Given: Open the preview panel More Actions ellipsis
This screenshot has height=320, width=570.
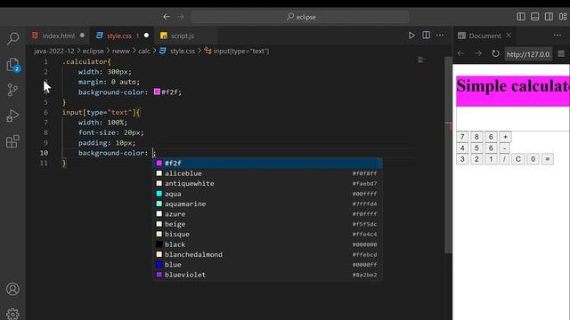Looking at the screenshot, I should tap(558, 36).
